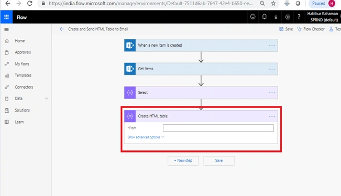
Task: Open ellipsis menu on Select action
Action: 272,93
